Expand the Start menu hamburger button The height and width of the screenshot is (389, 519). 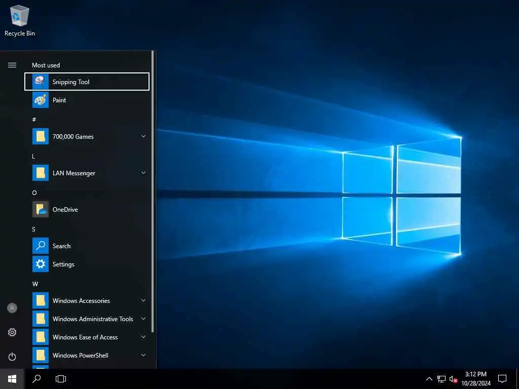click(12, 65)
